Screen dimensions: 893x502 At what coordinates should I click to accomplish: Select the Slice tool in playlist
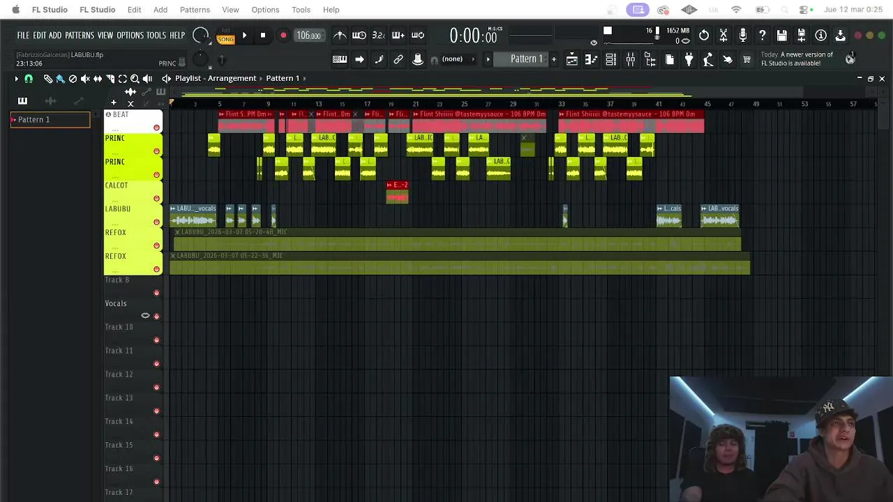pyautogui.click(x=110, y=79)
